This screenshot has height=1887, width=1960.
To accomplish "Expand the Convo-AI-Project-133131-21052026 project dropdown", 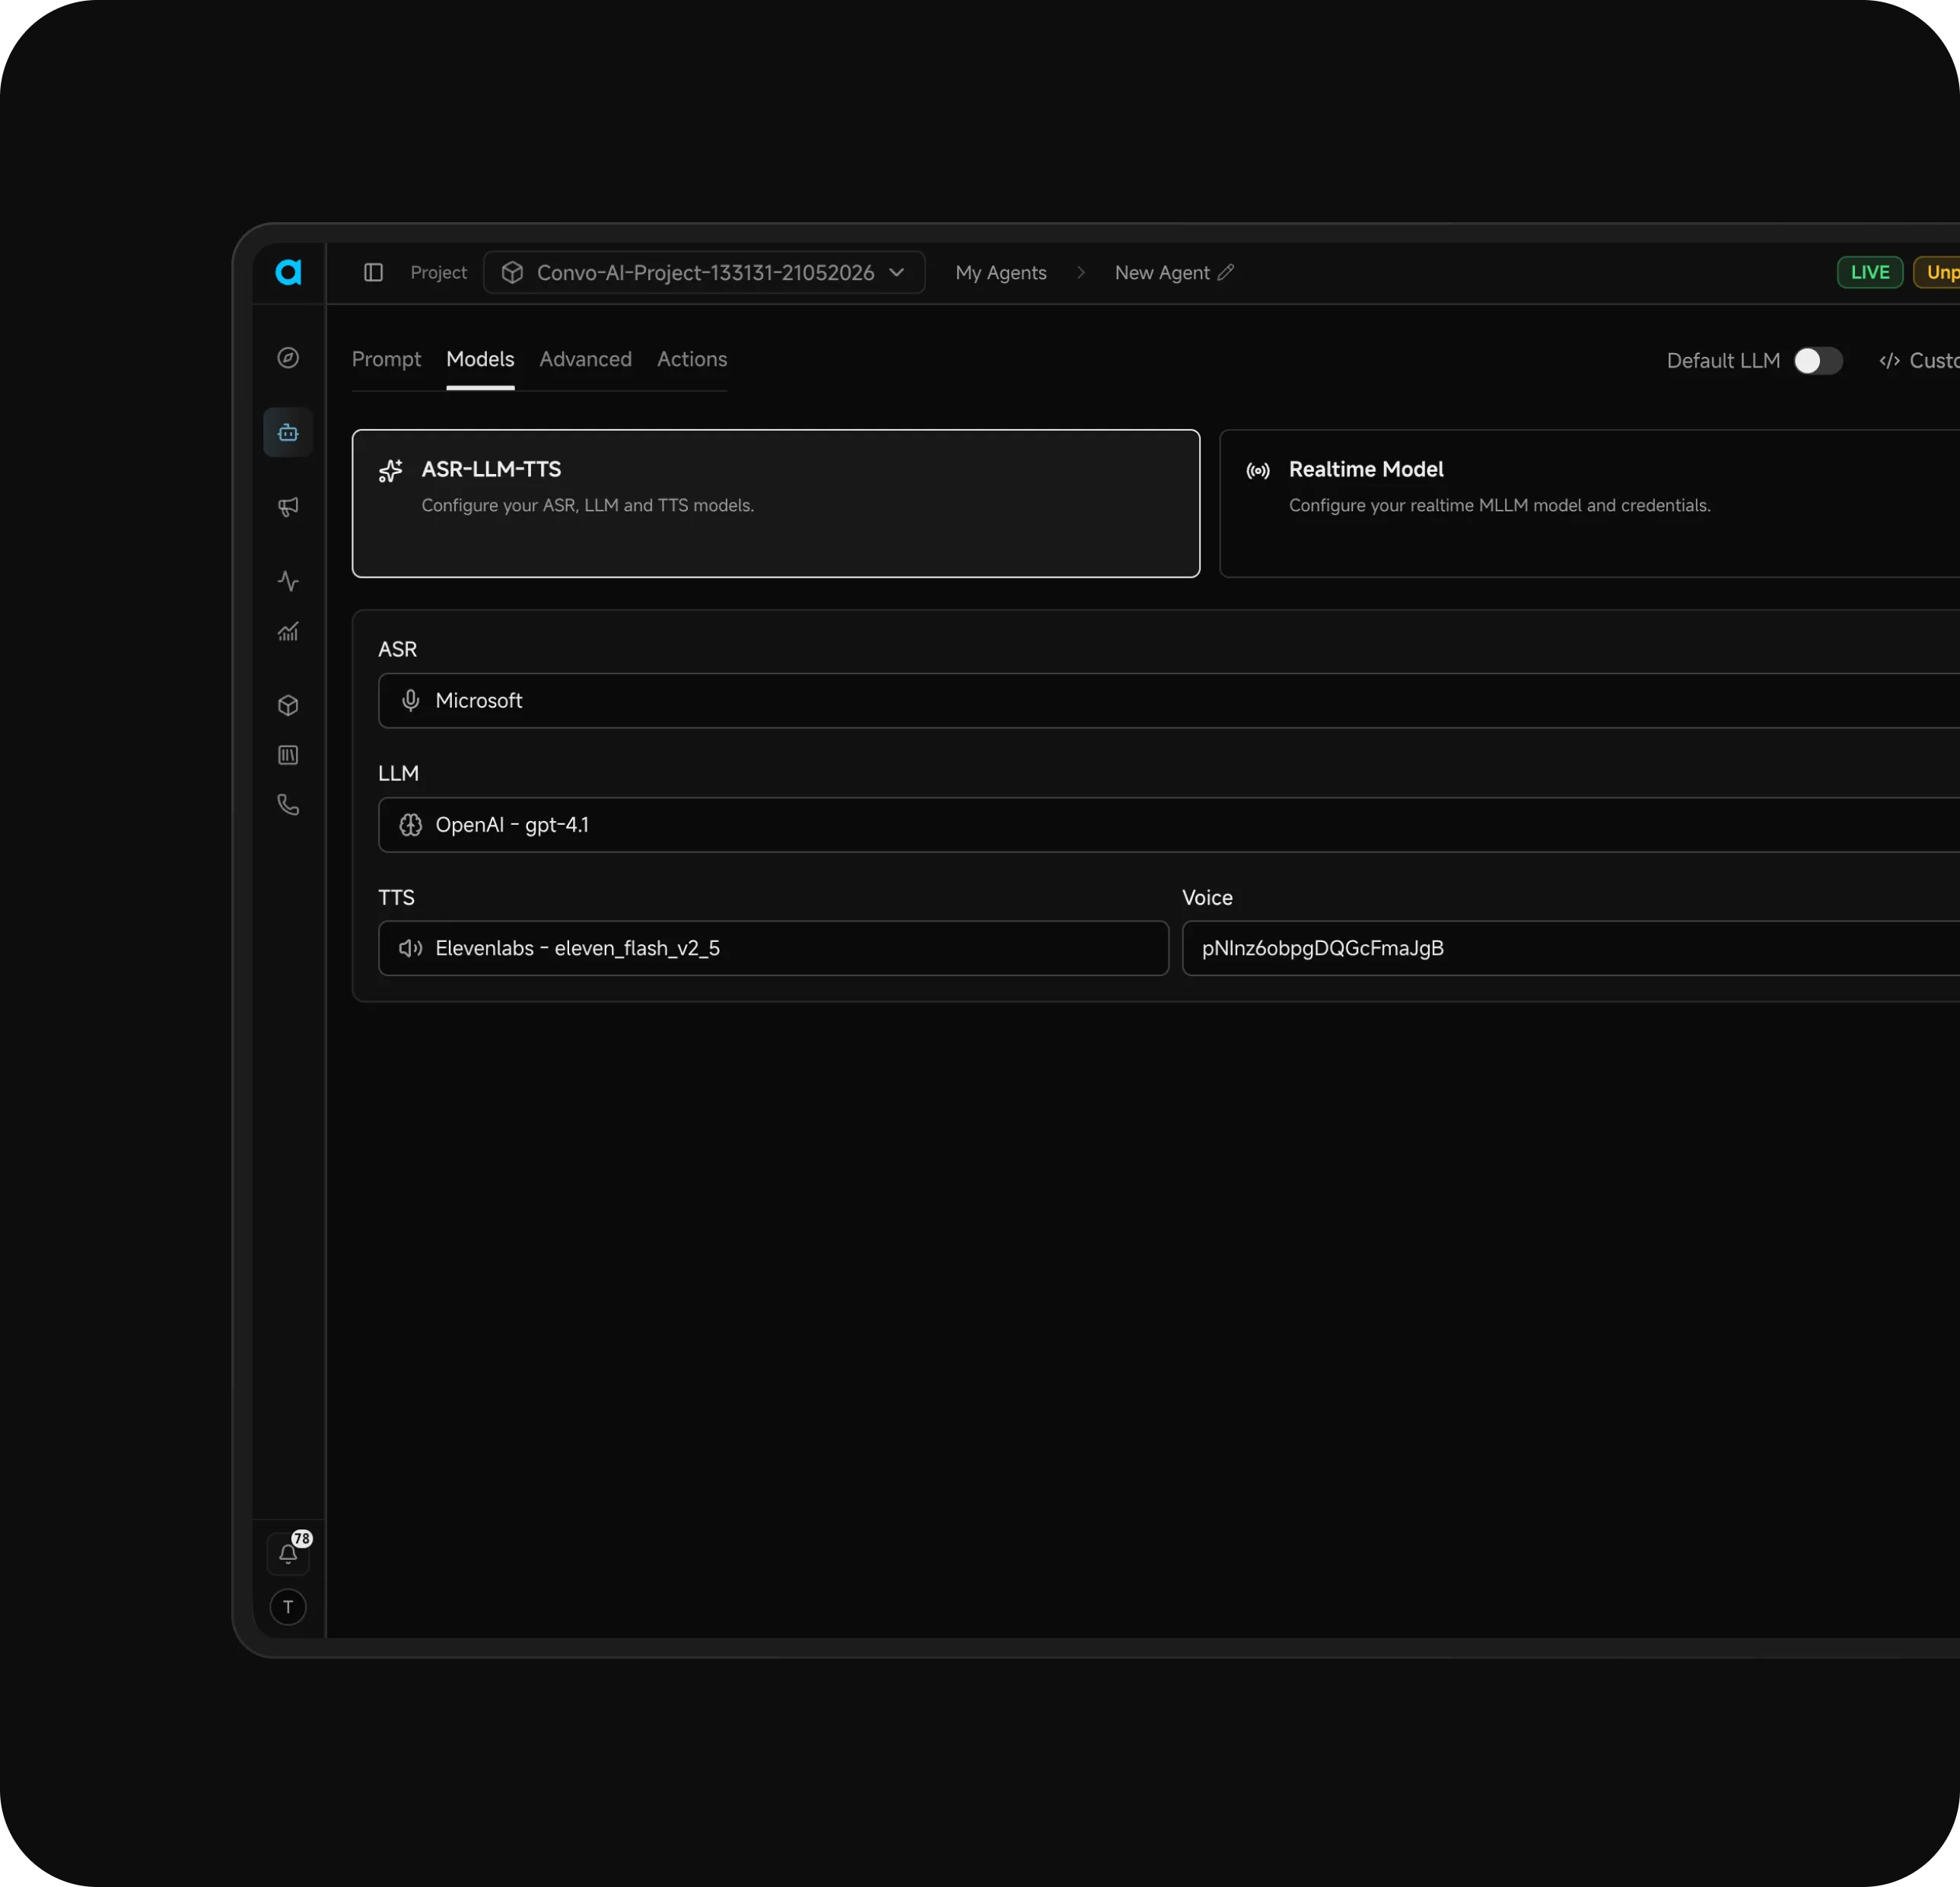I will coord(704,273).
